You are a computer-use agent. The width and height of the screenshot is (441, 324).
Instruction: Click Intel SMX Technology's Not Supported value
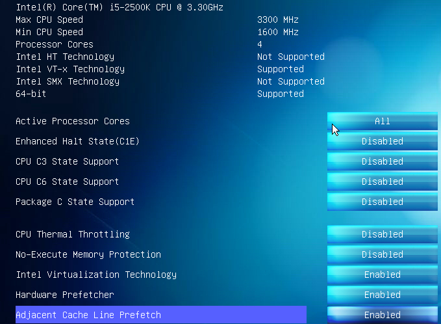[291, 82]
